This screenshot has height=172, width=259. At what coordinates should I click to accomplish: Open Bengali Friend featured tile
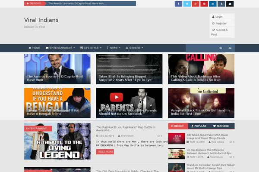[x=57, y=103]
